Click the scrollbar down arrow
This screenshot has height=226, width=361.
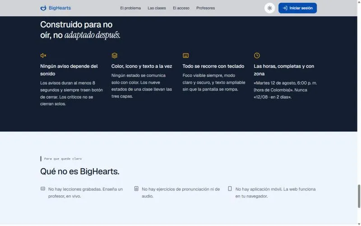pos(359,224)
